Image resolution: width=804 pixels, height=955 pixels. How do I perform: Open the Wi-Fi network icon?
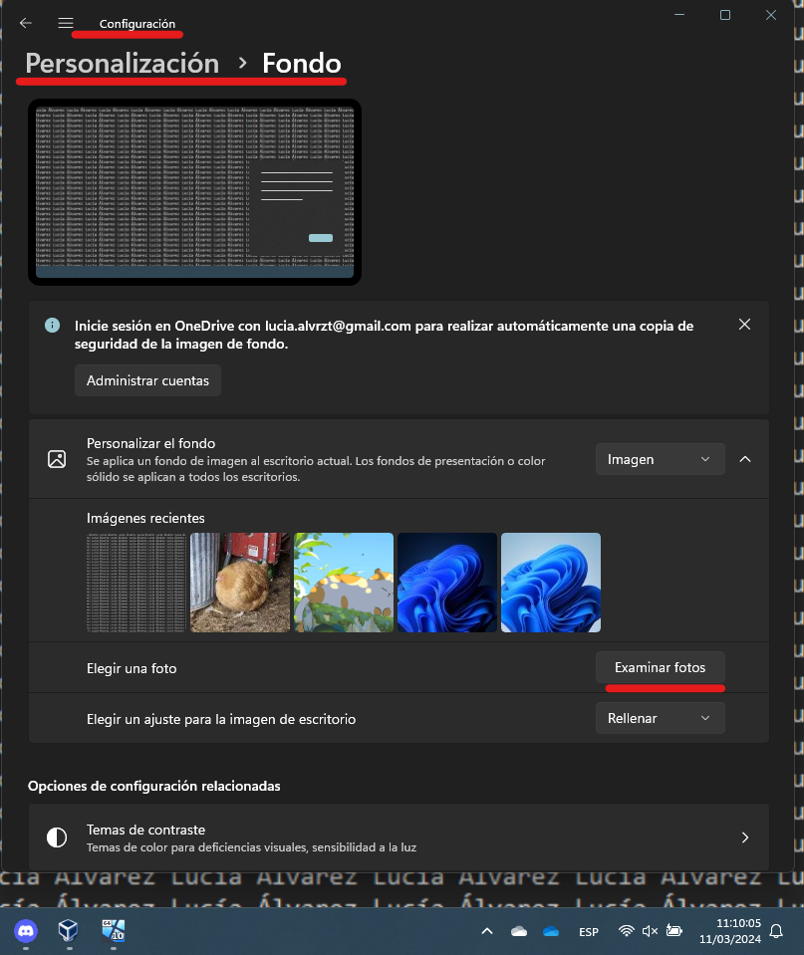[628, 931]
